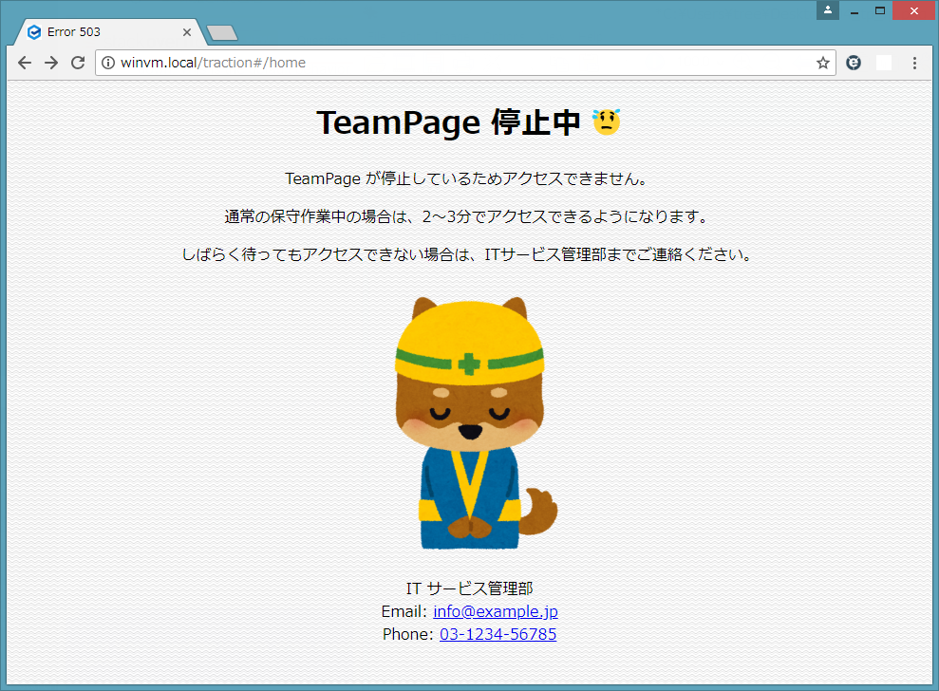Click the 03-1234-56785 phone link

point(498,634)
